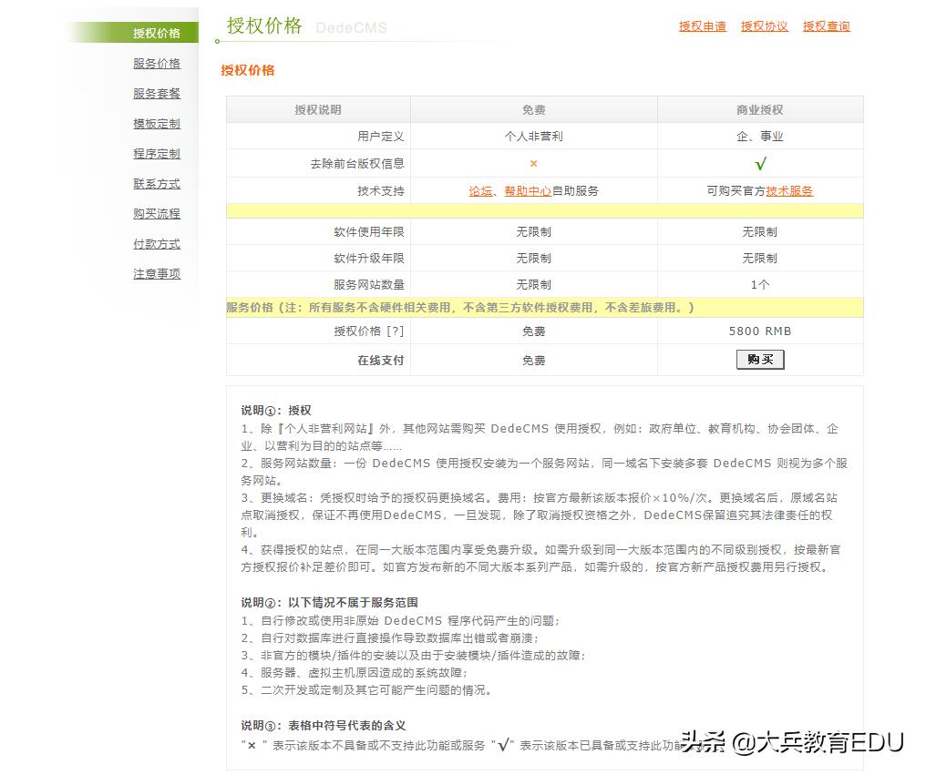Open the 授权查询 query link
The height and width of the screenshot is (775, 926).
click(x=825, y=26)
